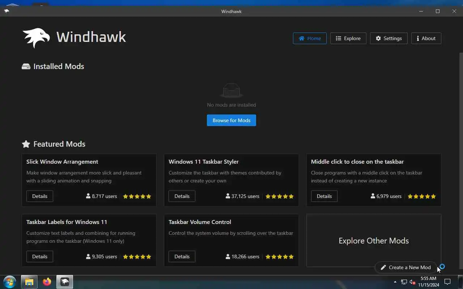Viewport: 463px width, 289px height.
Task: Click the Windhawk icon in the title bar
Action: coord(7,11)
